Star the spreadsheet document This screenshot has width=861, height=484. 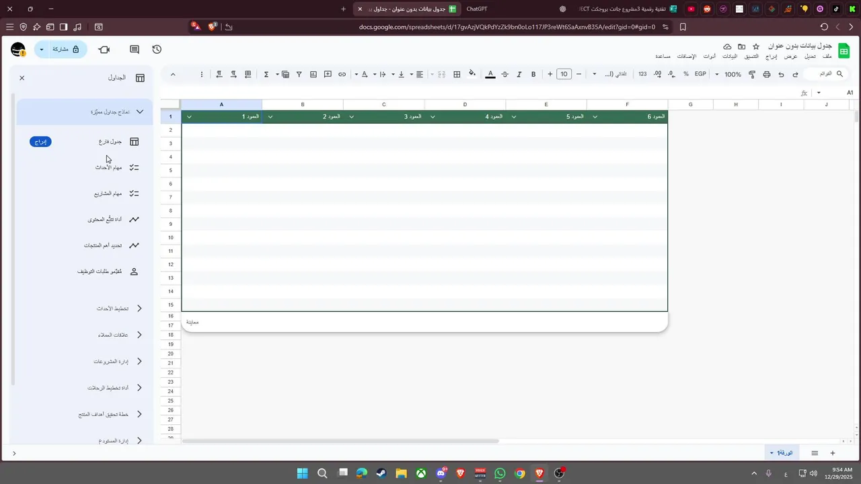coord(755,46)
